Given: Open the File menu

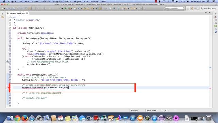Looking at the screenshot, I should [x=20, y=1].
